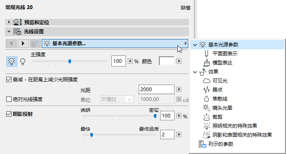
Task: Select 模型表达 menu entry
Action: (x=222, y=63)
